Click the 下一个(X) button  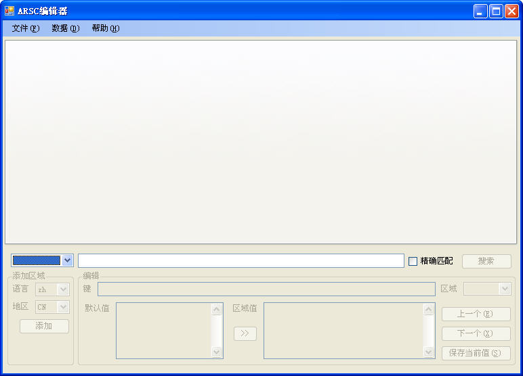coord(476,333)
